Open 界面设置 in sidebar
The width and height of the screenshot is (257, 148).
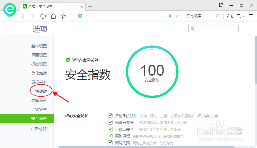[39, 55]
